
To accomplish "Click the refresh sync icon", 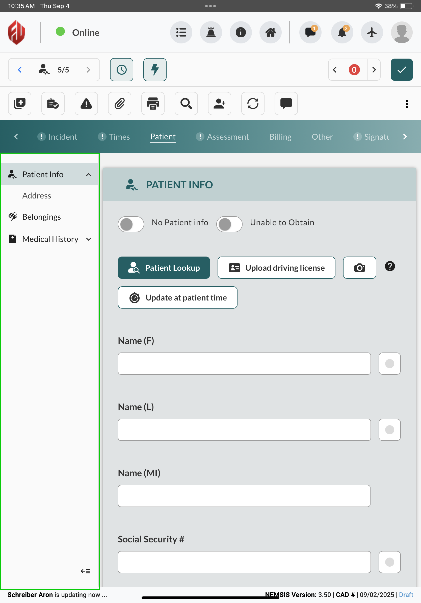I will point(252,104).
